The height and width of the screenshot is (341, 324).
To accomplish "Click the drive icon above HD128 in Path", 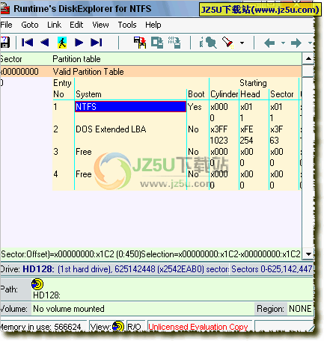I will point(37,284).
